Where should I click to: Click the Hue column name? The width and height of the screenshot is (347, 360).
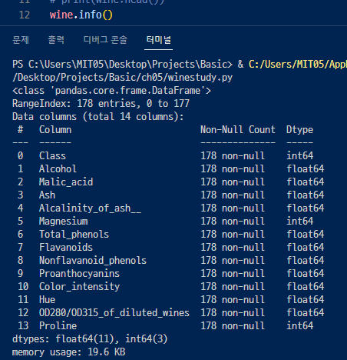pyautogui.click(x=47, y=300)
